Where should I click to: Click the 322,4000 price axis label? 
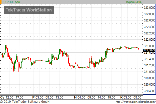point(149,27)
